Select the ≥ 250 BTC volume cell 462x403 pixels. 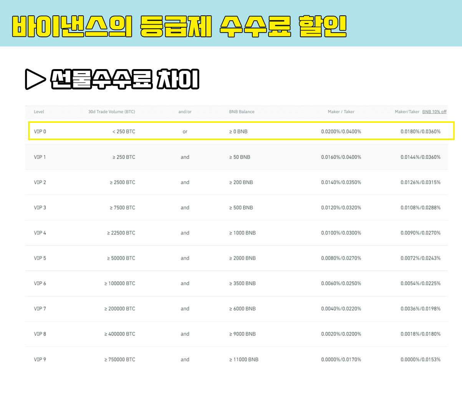124,157
